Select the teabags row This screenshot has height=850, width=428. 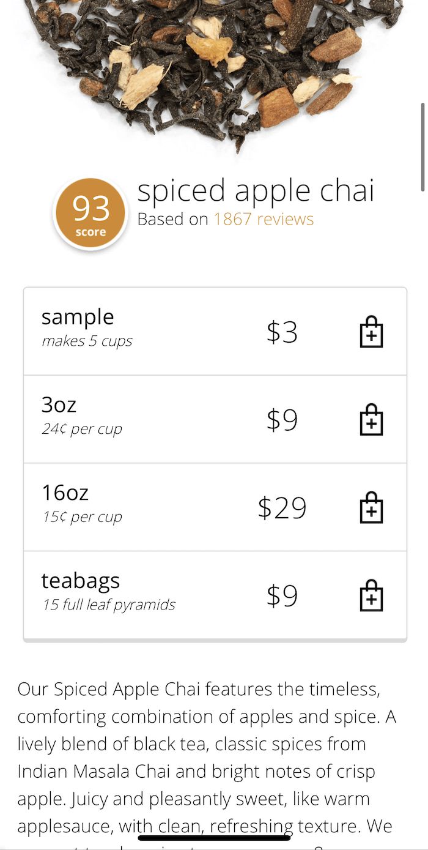[x=215, y=595]
